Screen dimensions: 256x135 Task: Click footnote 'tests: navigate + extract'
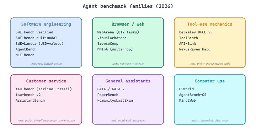click(x=128, y=64)
